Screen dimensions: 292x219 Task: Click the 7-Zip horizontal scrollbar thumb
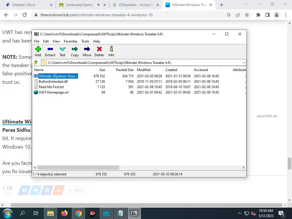click(x=78, y=168)
